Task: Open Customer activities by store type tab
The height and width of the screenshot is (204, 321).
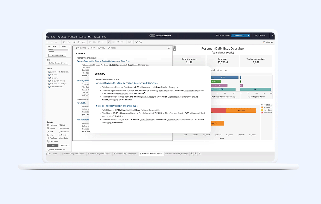Action: click(177, 154)
